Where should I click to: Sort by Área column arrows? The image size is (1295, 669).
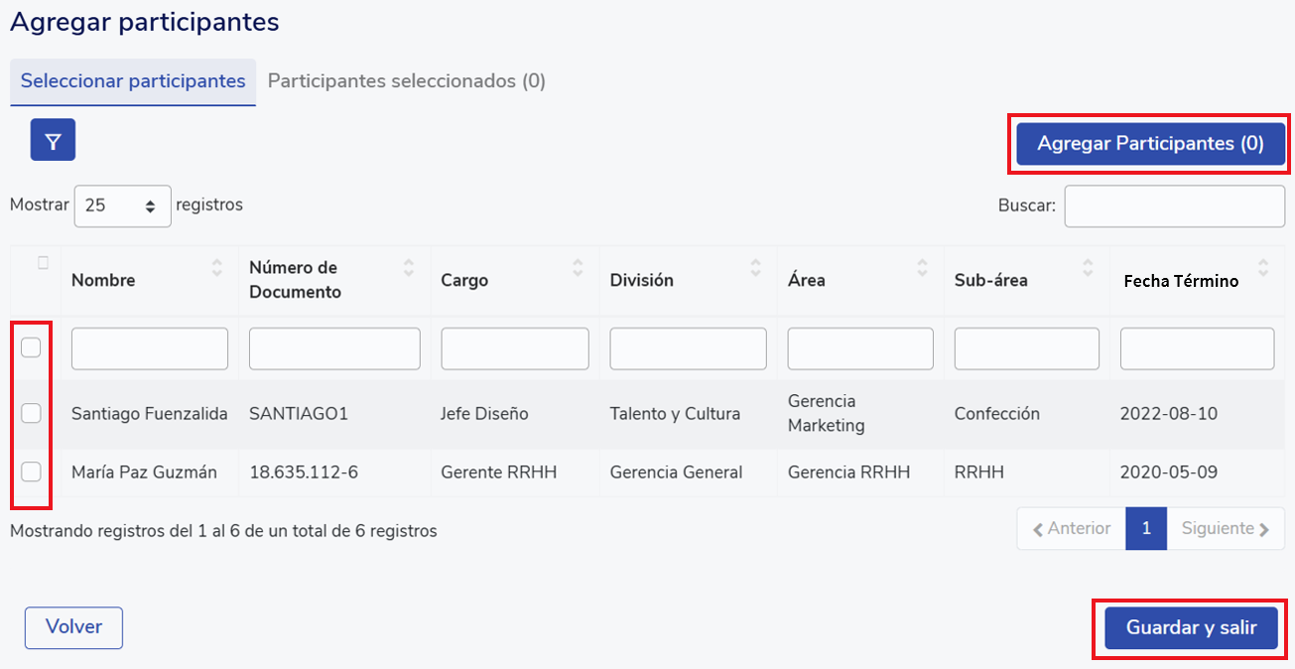pyautogui.click(x=923, y=268)
